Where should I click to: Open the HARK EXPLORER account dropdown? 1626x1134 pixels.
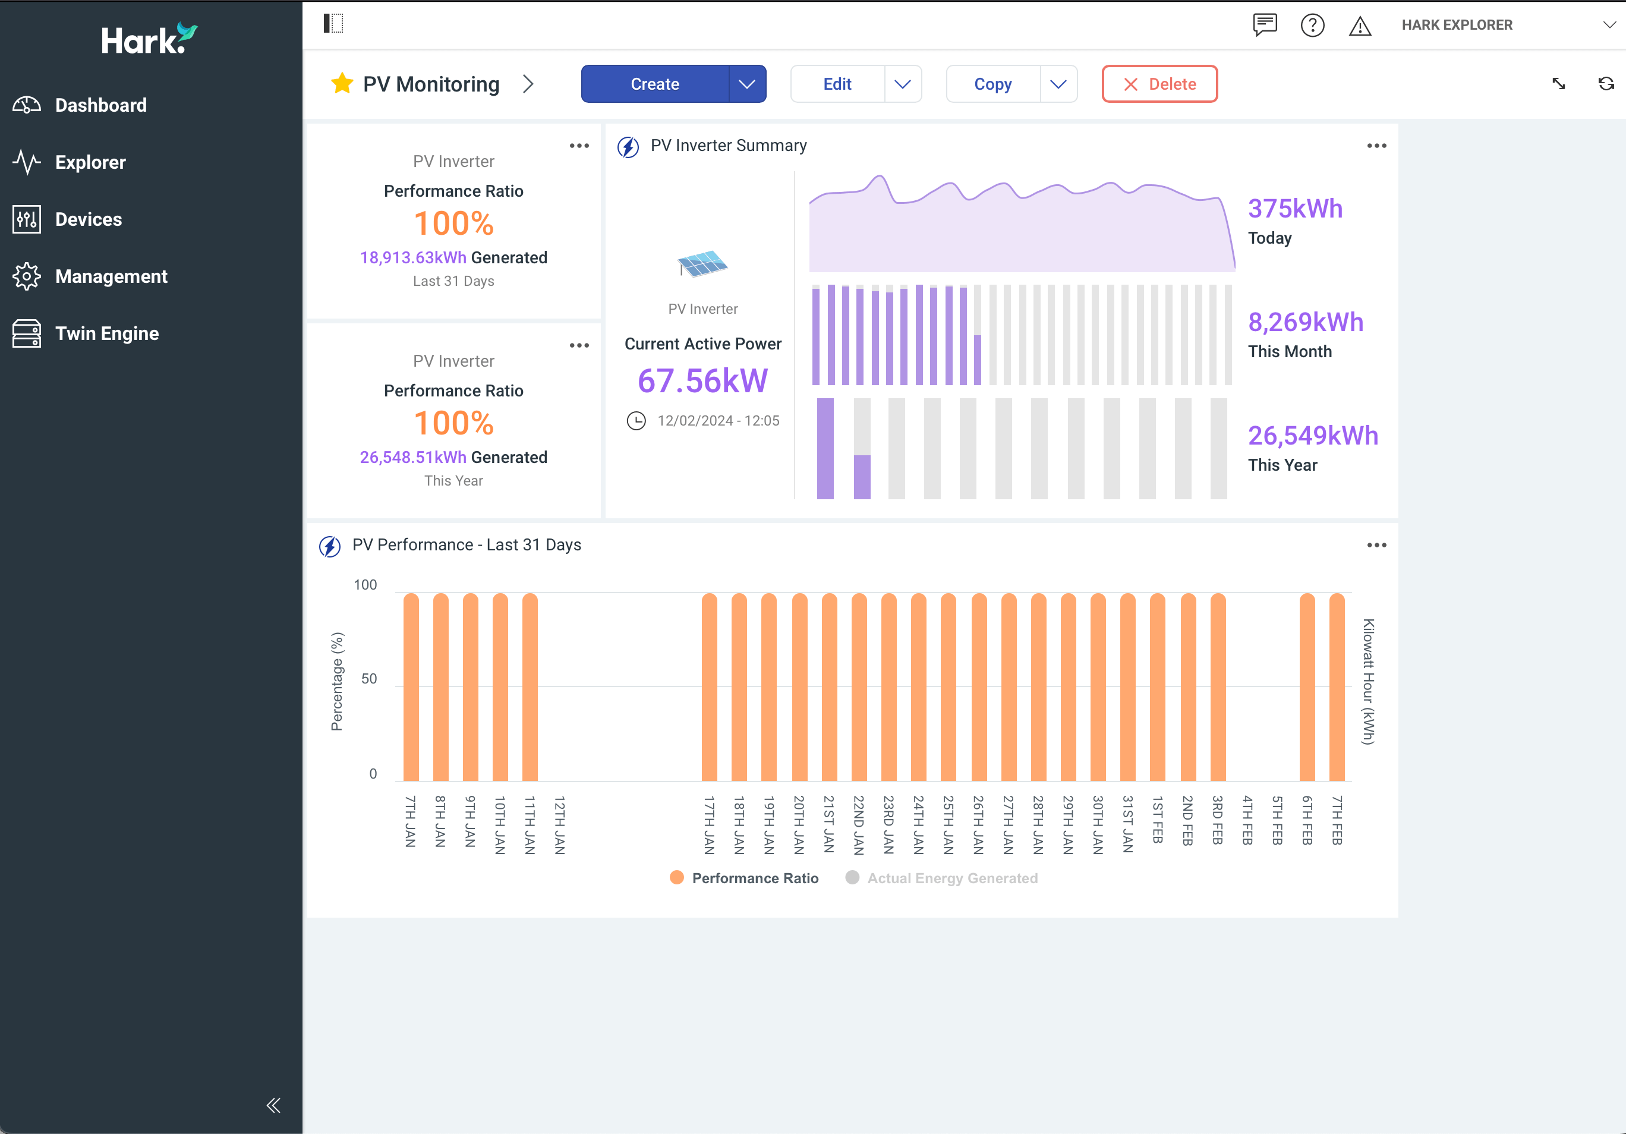click(1609, 25)
